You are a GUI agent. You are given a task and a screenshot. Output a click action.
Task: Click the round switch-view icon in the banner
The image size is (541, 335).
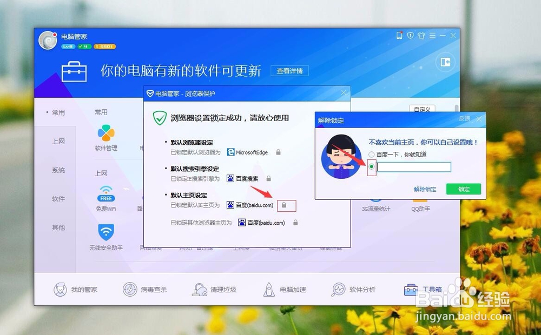tap(445, 62)
